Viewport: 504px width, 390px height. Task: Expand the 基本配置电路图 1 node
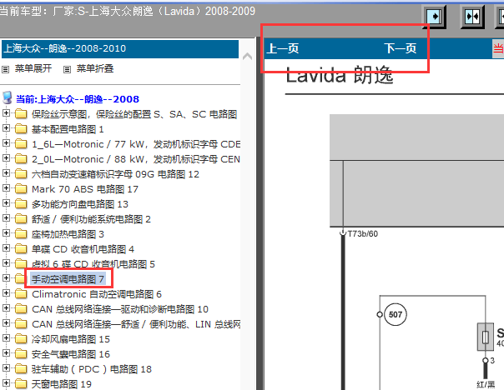point(6,128)
